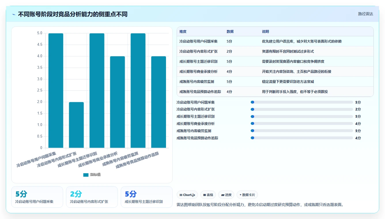This screenshot has height=219, width=385.
Task: Click the 表格 tag button
Action: point(208,195)
